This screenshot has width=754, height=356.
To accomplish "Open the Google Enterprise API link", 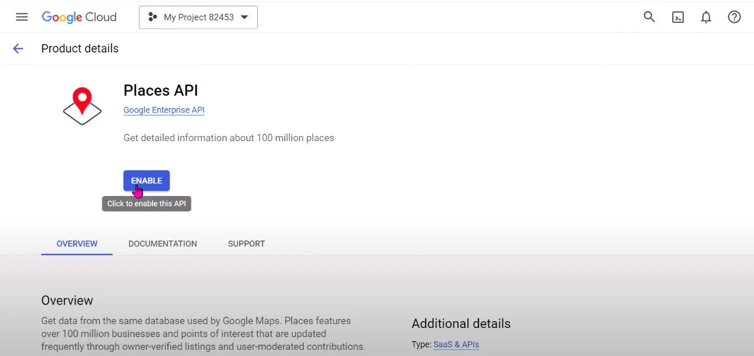I will [x=163, y=110].
